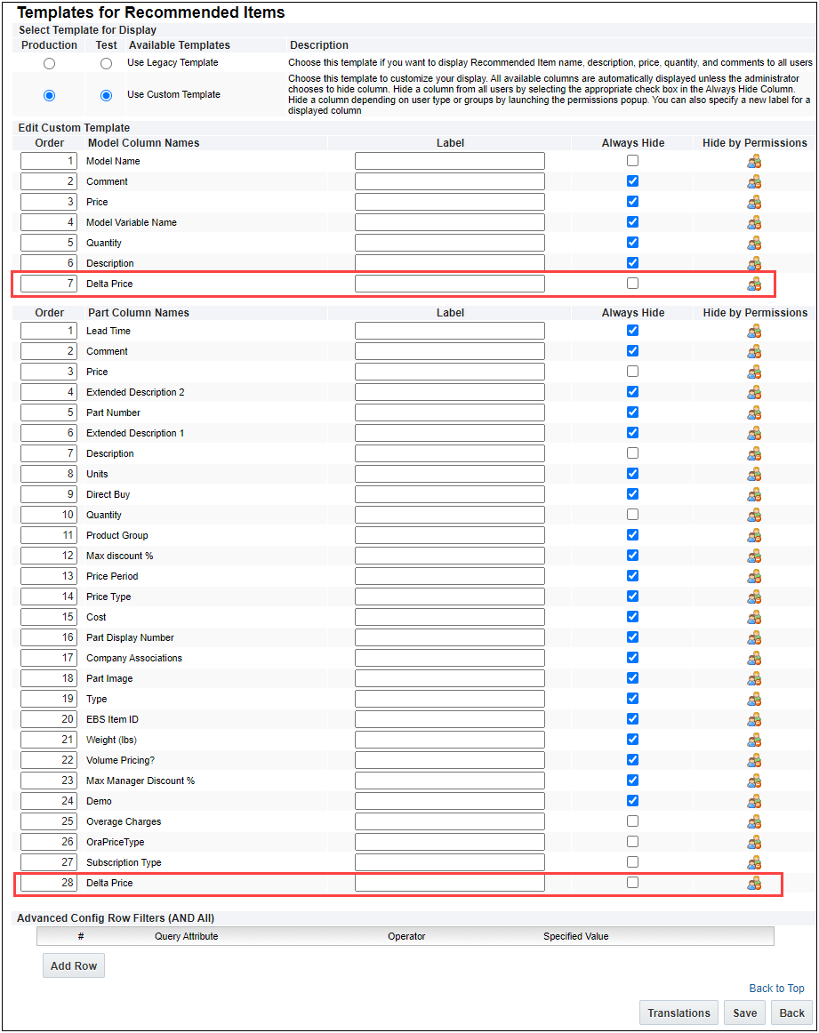Click Label field for Part Number row
Viewport: 819px width, 1033px height.
coord(450,412)
